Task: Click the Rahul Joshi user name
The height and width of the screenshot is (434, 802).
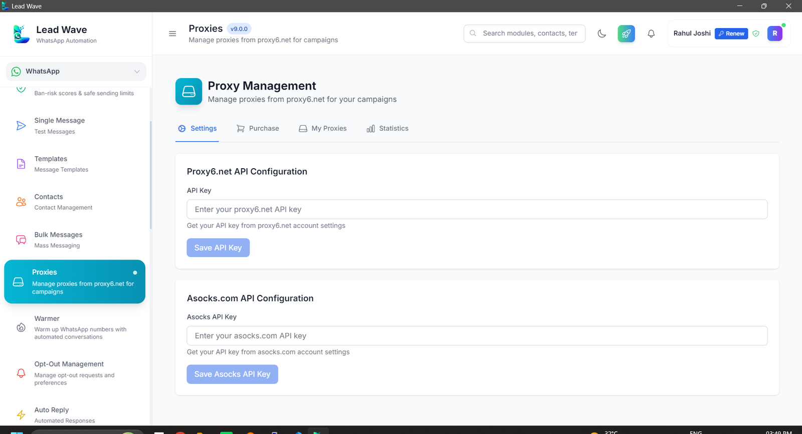Action: pos(692,34)
